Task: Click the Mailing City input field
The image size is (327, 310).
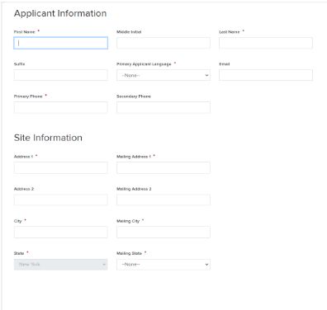Action: (163, 233)
